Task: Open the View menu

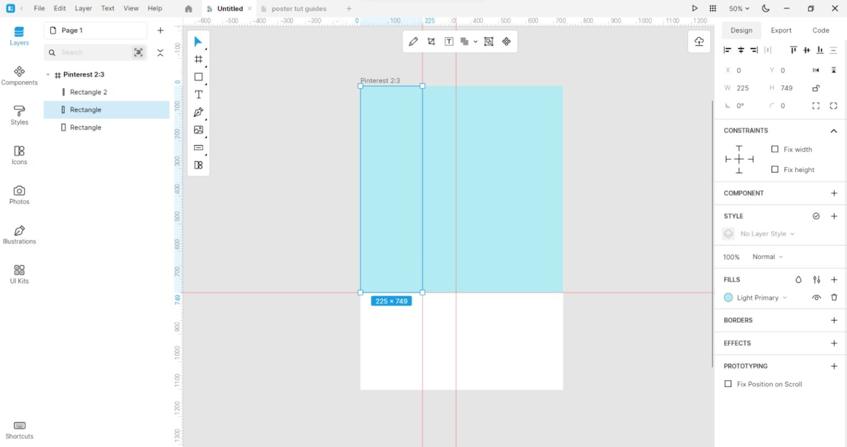Action: [x=131, y=8]
